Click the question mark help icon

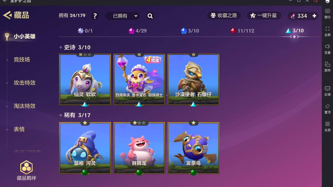point(95,16)
